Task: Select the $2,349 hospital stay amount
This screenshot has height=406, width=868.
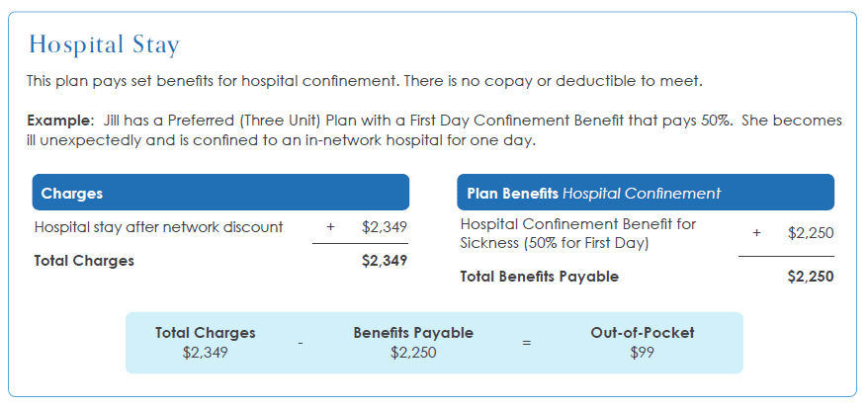Action: (385, 227)
